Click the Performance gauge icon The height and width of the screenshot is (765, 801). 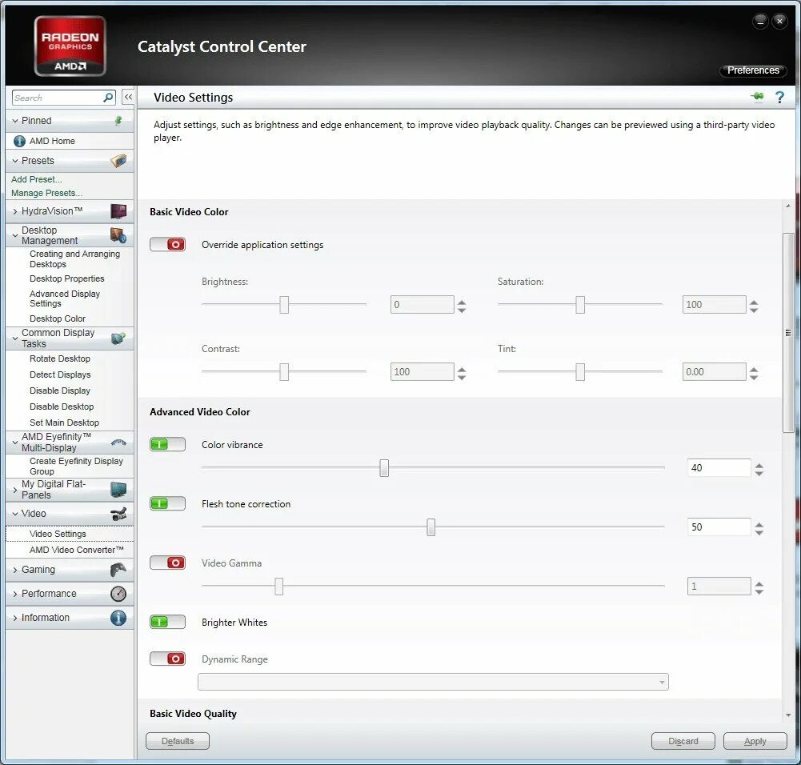pos(118,594)
